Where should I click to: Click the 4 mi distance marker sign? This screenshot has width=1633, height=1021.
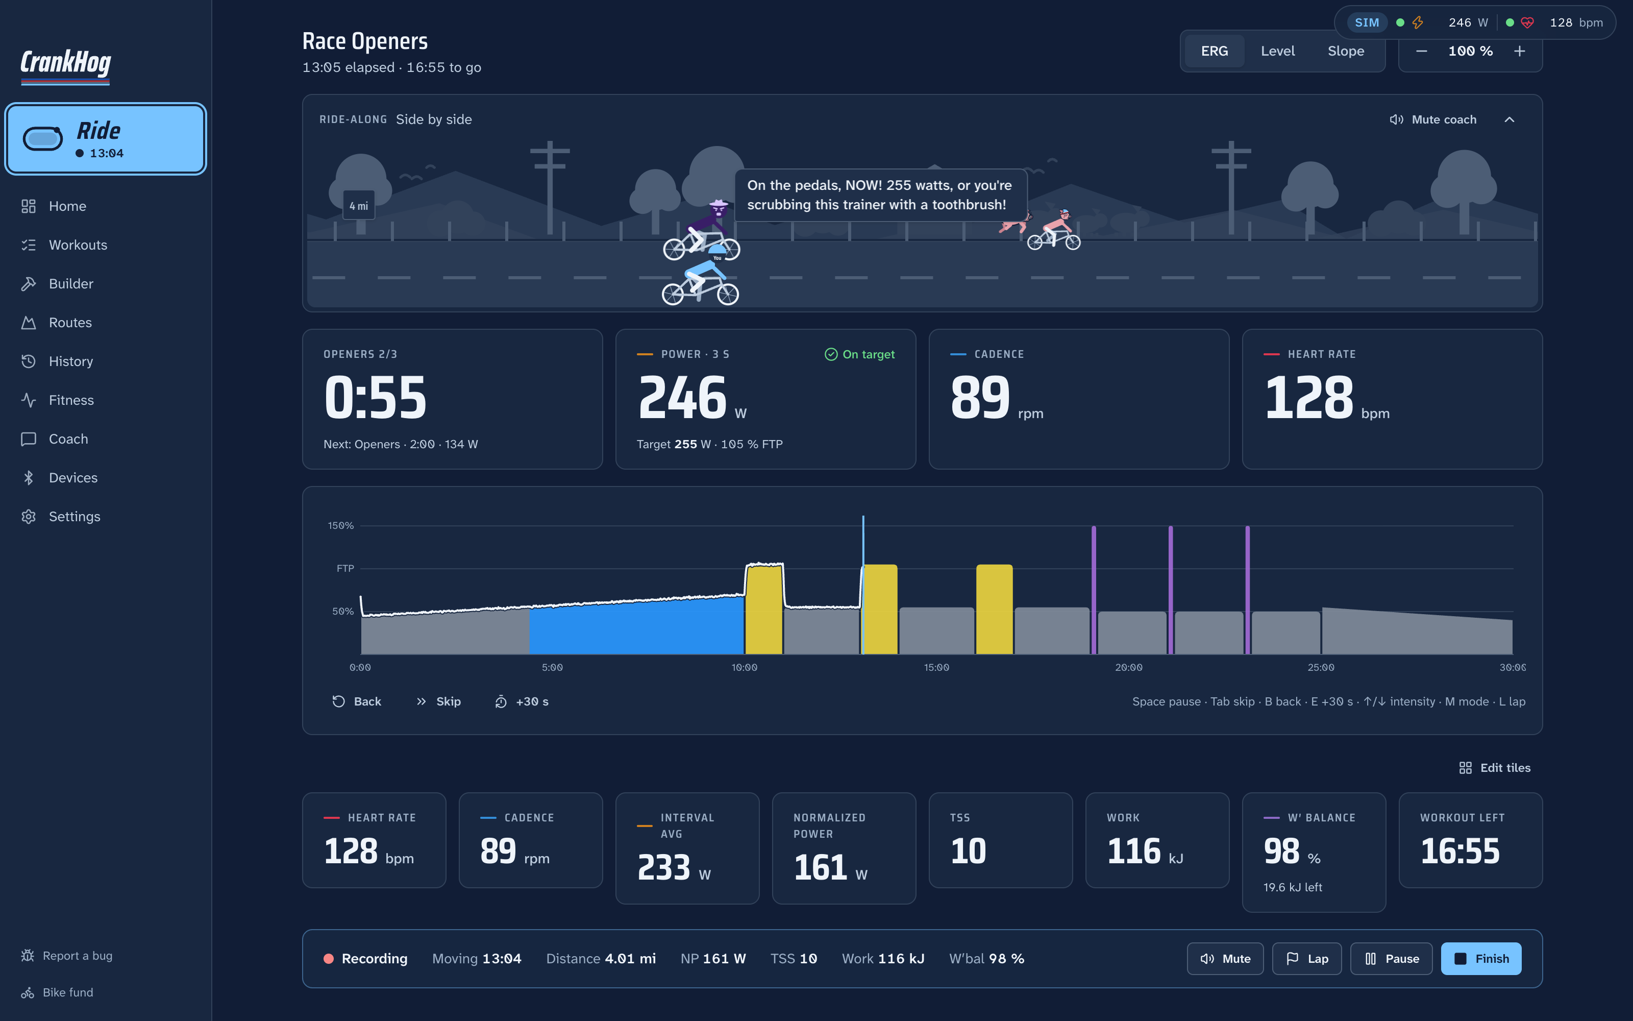coord(358,206)
